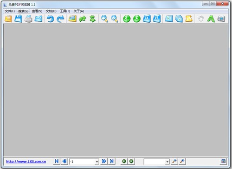Click first page button in bottom bar

coord(57,162)
